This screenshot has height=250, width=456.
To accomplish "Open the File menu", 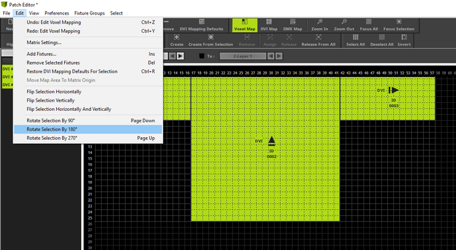I will pos(7,13).
